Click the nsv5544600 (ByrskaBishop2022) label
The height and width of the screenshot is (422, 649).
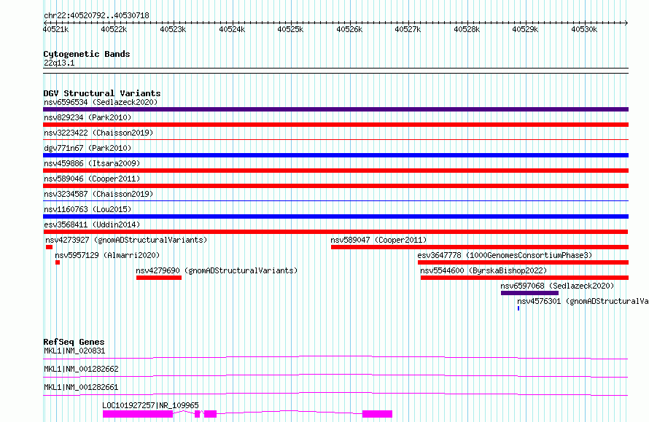tap(483, 270)
